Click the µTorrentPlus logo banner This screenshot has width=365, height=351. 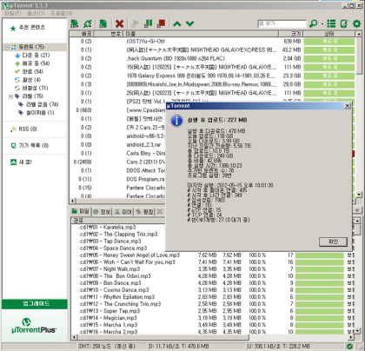(x=34, y=327)
